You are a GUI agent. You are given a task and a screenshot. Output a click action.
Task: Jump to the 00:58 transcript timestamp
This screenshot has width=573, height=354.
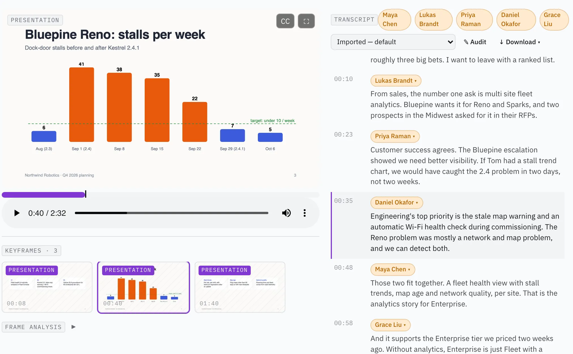(x=343, y=323)
